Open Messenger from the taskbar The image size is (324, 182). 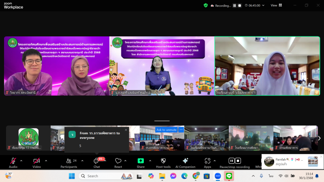pyautogui.click(x=173, y=176)
